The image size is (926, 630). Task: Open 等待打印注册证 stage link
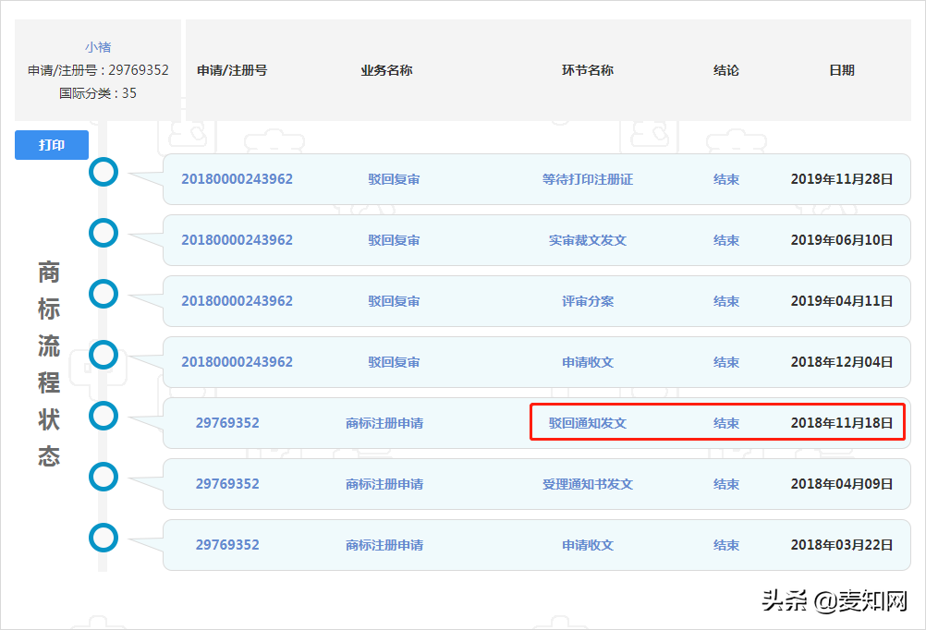click(587, 179)
